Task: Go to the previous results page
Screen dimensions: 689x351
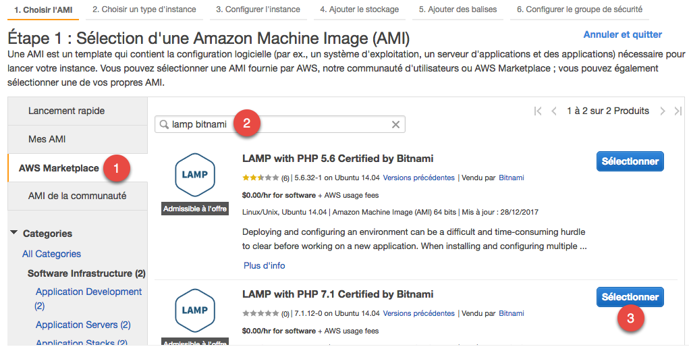Action: pyautogui.click(x=554, y=111)
